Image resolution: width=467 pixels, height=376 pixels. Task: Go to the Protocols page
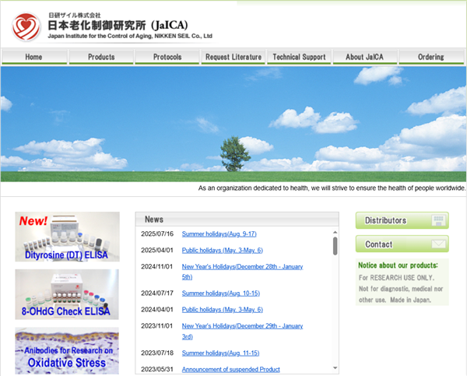point(167,57)
